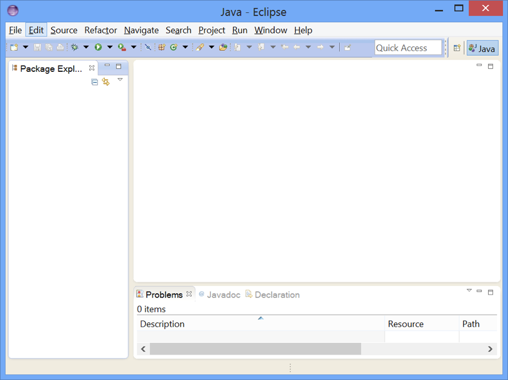Open the Search menu
508x380 pixels.
pos(179,30)
